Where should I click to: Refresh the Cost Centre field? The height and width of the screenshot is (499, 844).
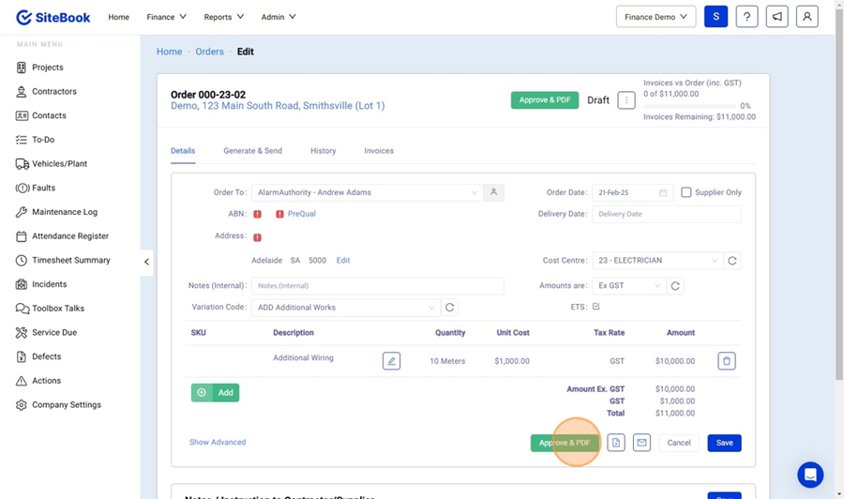[732, 261]
